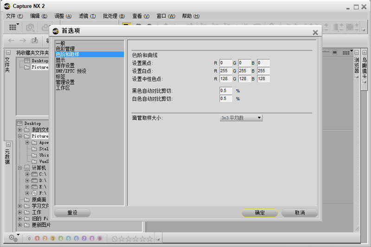Viewport: 371px width, 247px height.
Task: Expand the metadata panel plus icon
Action: (x=8, y=145)
